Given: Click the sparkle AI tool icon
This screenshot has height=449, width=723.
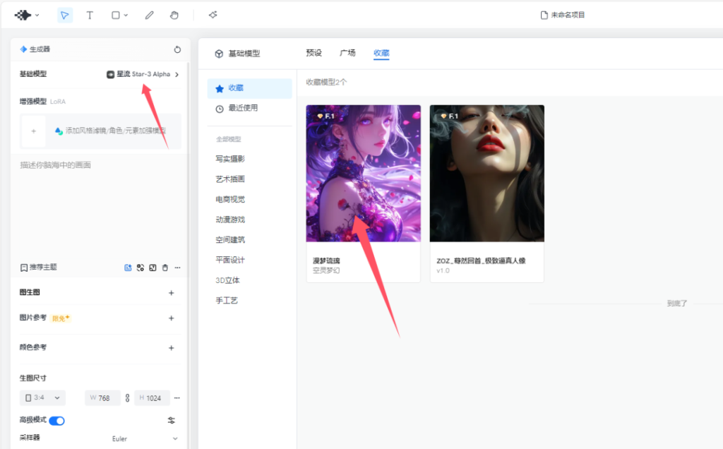Looking at the screenshot, I should pos(213,16).
